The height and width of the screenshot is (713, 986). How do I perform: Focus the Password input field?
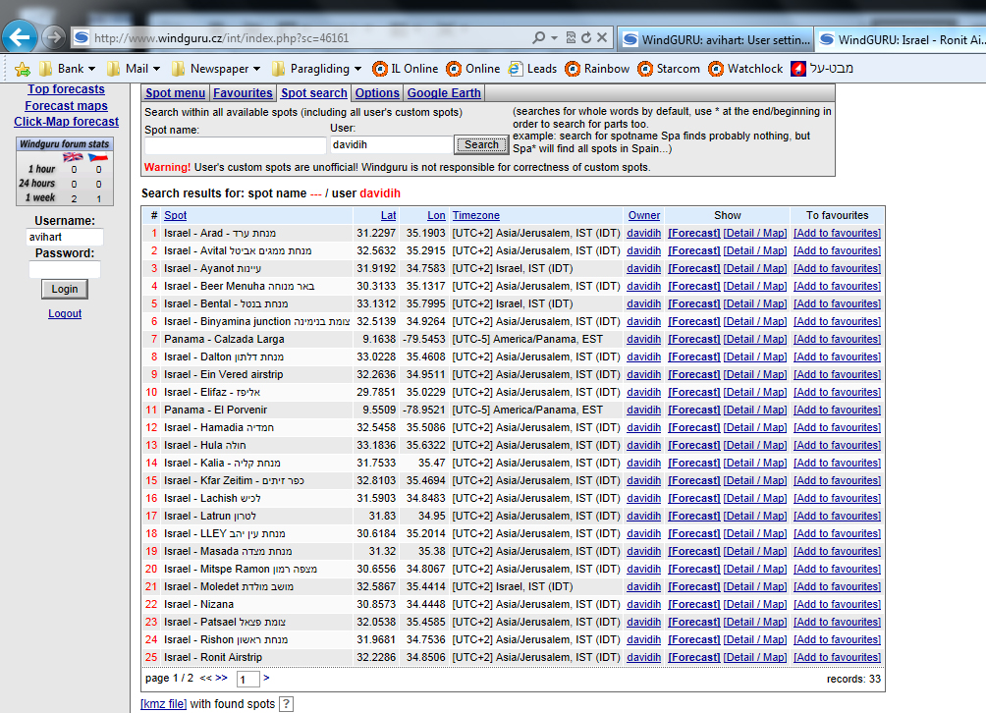[65, 270]
